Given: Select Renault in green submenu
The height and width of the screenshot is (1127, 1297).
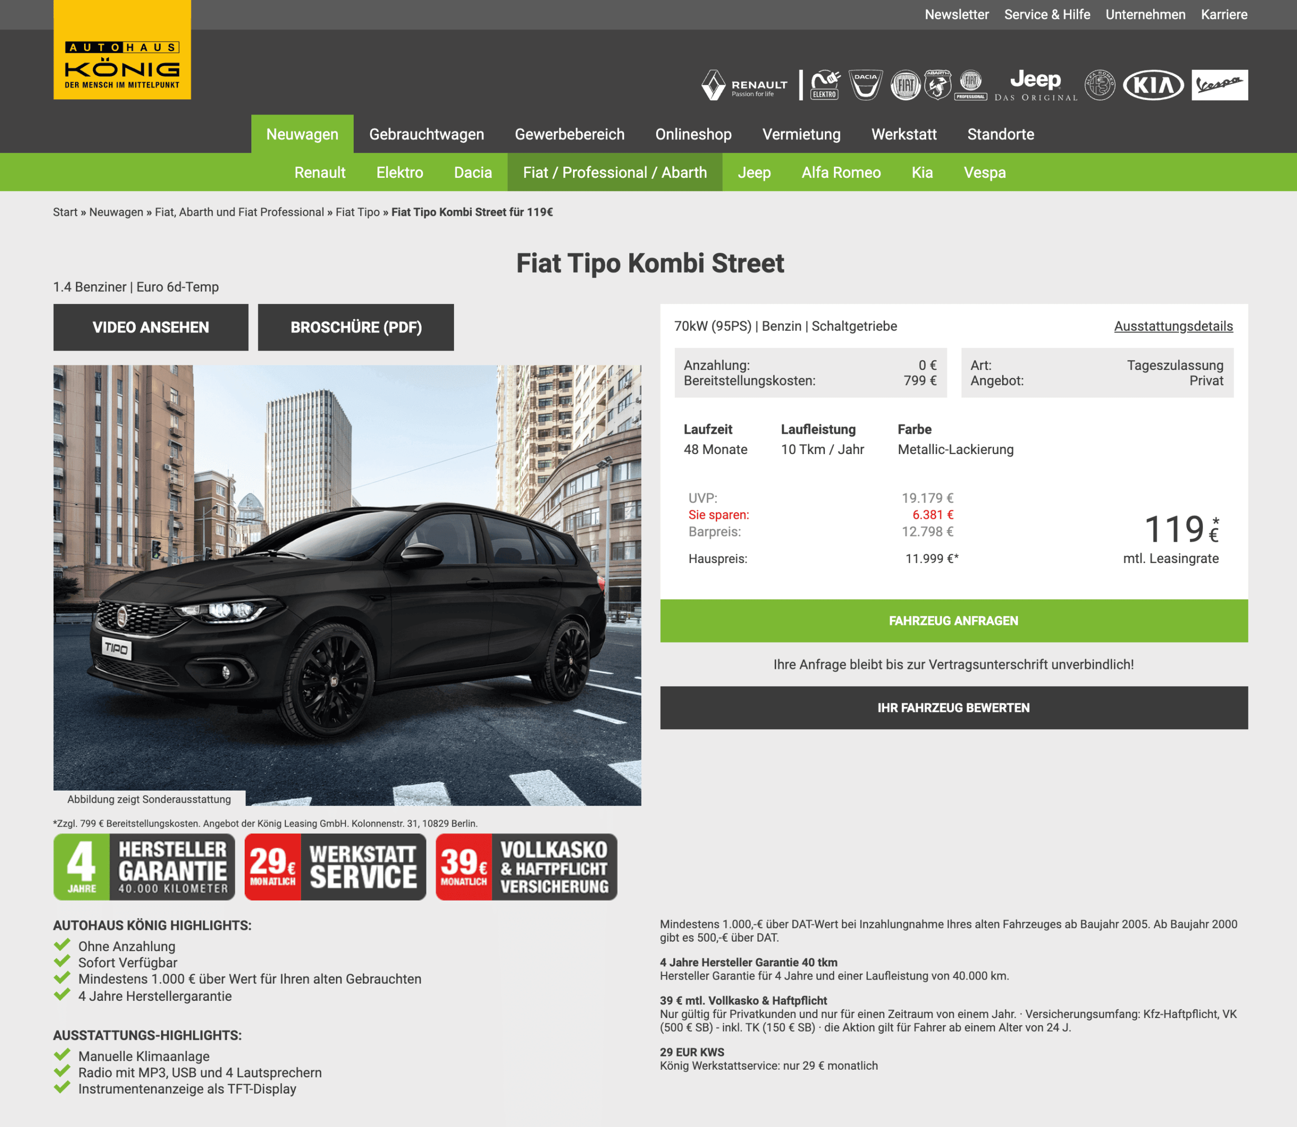Looking at the screenshot, I should click(x=320, y=172).
